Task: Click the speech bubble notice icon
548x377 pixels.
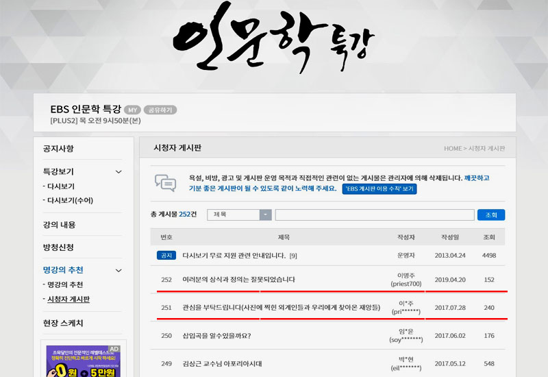Action: point(165,182)
